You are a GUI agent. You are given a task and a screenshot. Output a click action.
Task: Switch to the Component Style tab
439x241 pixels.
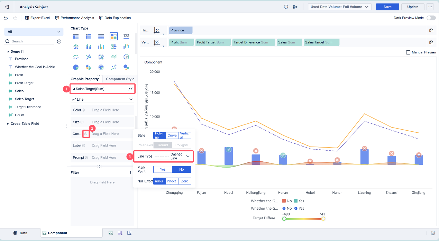coord(120,79)
